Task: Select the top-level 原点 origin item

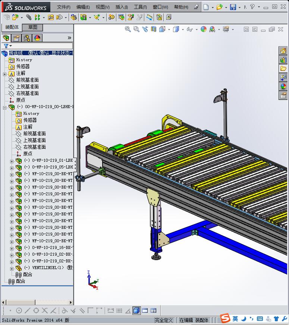Action: pos(21,100)
